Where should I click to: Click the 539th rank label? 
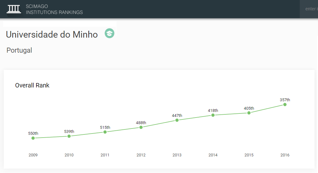point(69,132)
